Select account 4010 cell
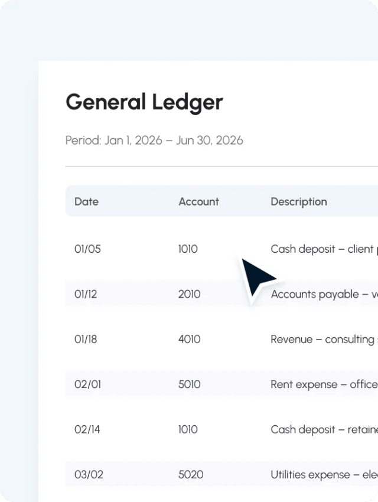The width and height of the screenshot is (378, 502). pyautogui.click(x=189, y=340)
